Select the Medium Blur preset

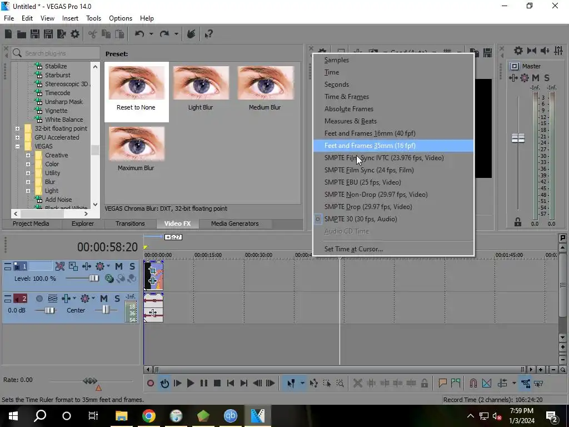265,89
